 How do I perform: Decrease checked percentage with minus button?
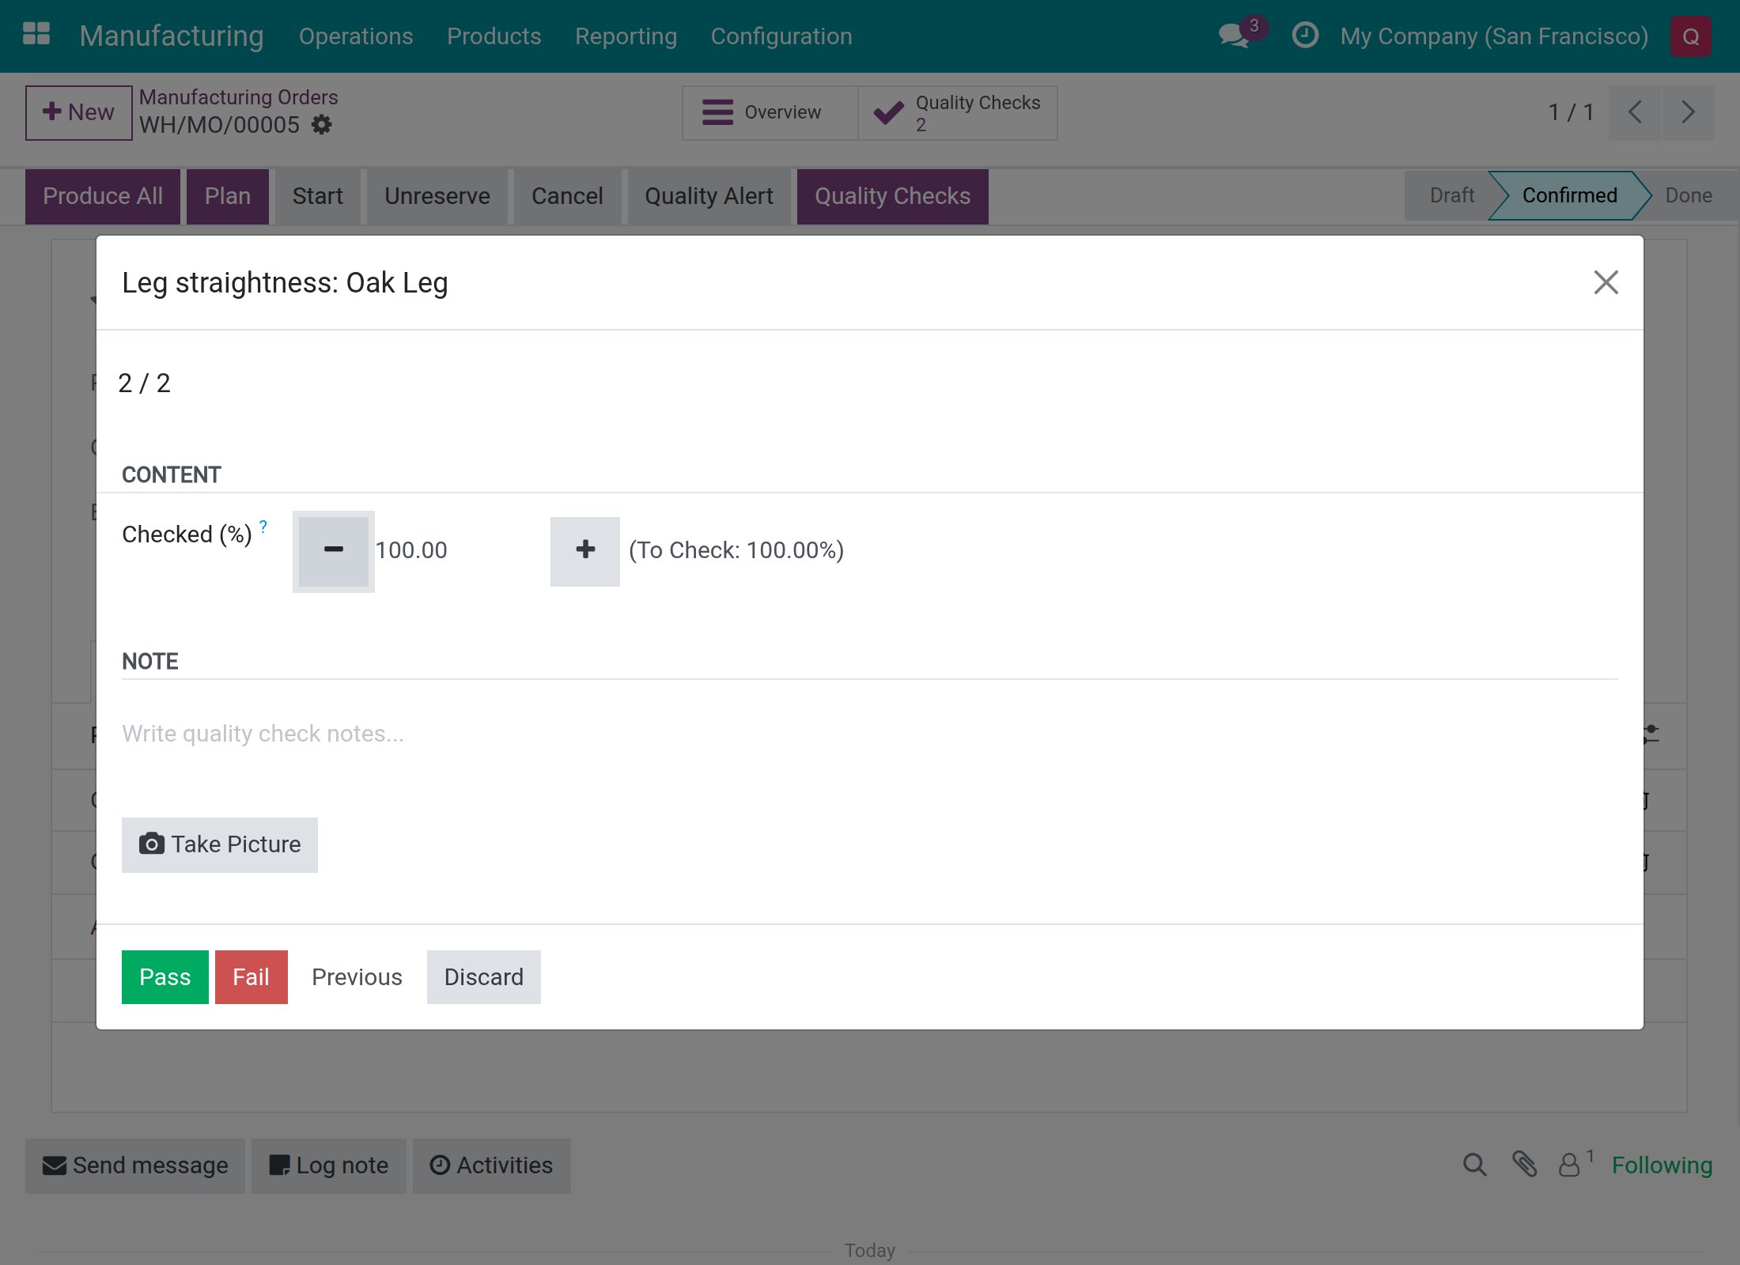(x=334, y=550)
